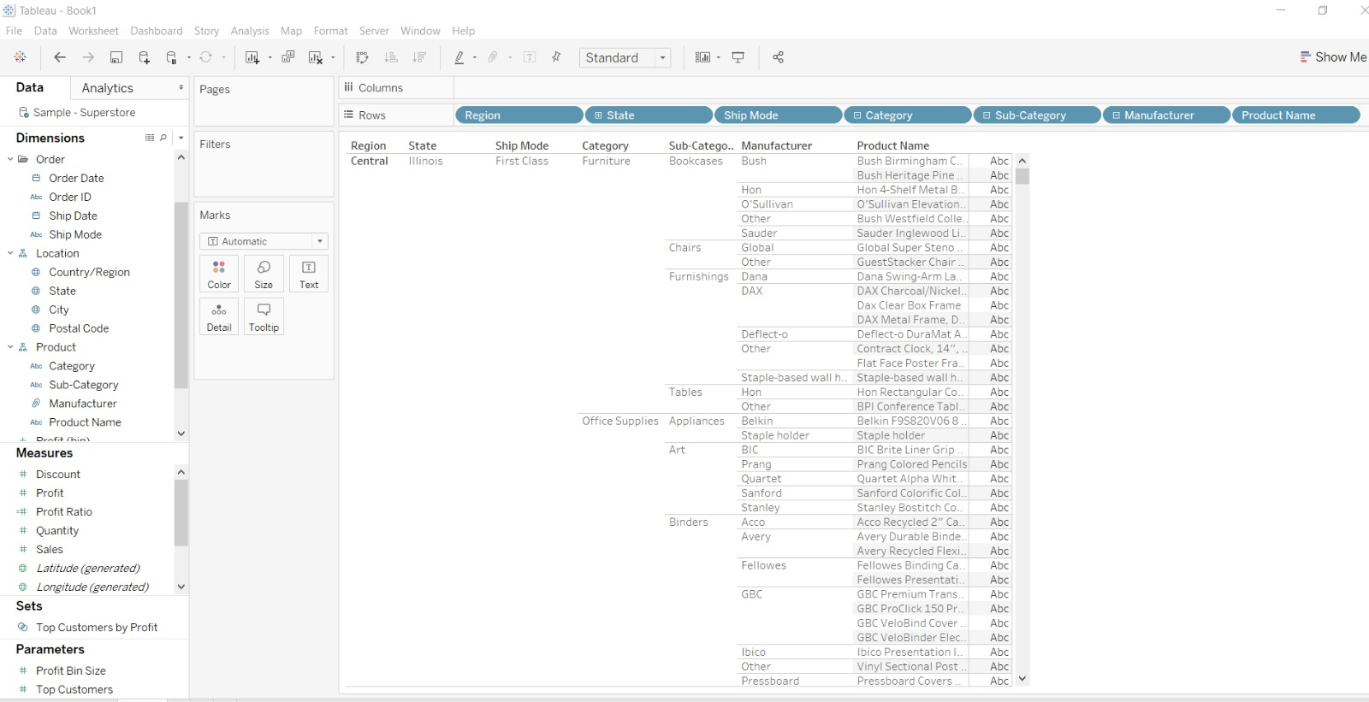Enter Presentation mode icon
Screen dimensions: 1369x702
738,57
